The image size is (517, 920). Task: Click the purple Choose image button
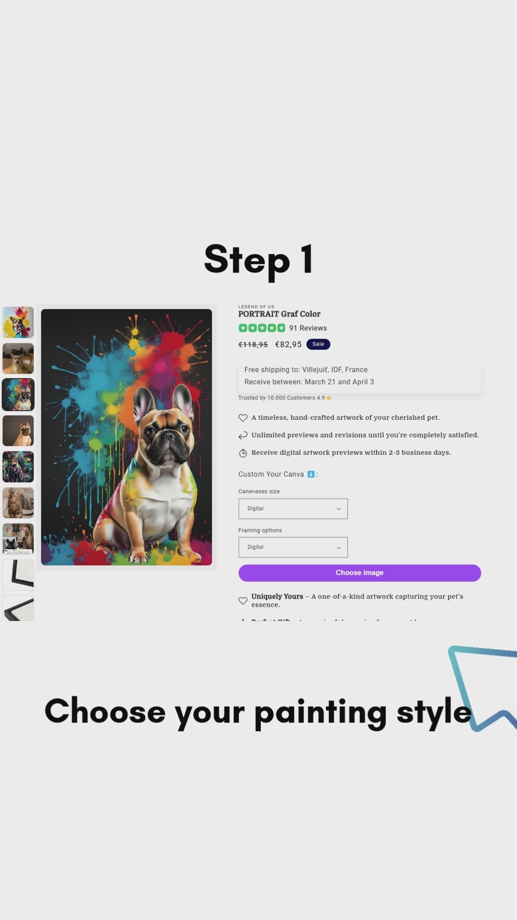coord(360,573)
